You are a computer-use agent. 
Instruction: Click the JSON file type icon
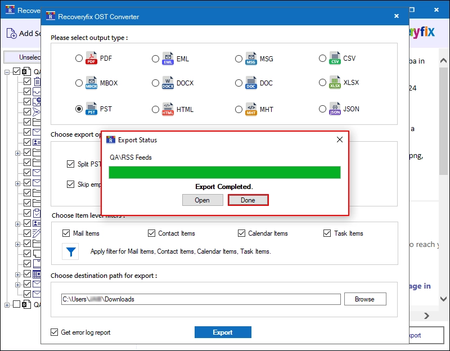335,109
